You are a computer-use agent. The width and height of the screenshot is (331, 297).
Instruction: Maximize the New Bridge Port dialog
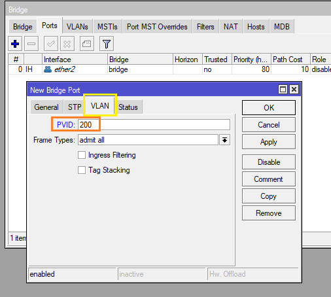tap(283, 90)
